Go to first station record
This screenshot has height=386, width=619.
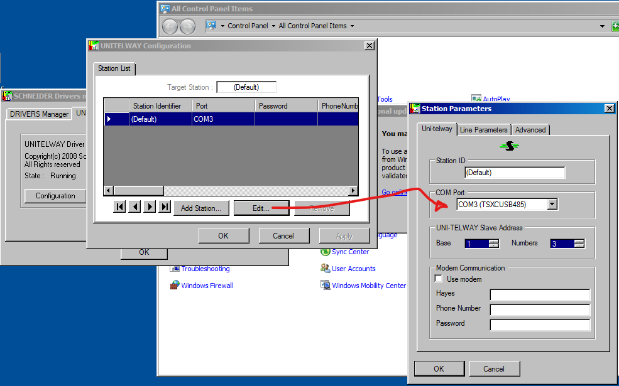tap(119, 208)
